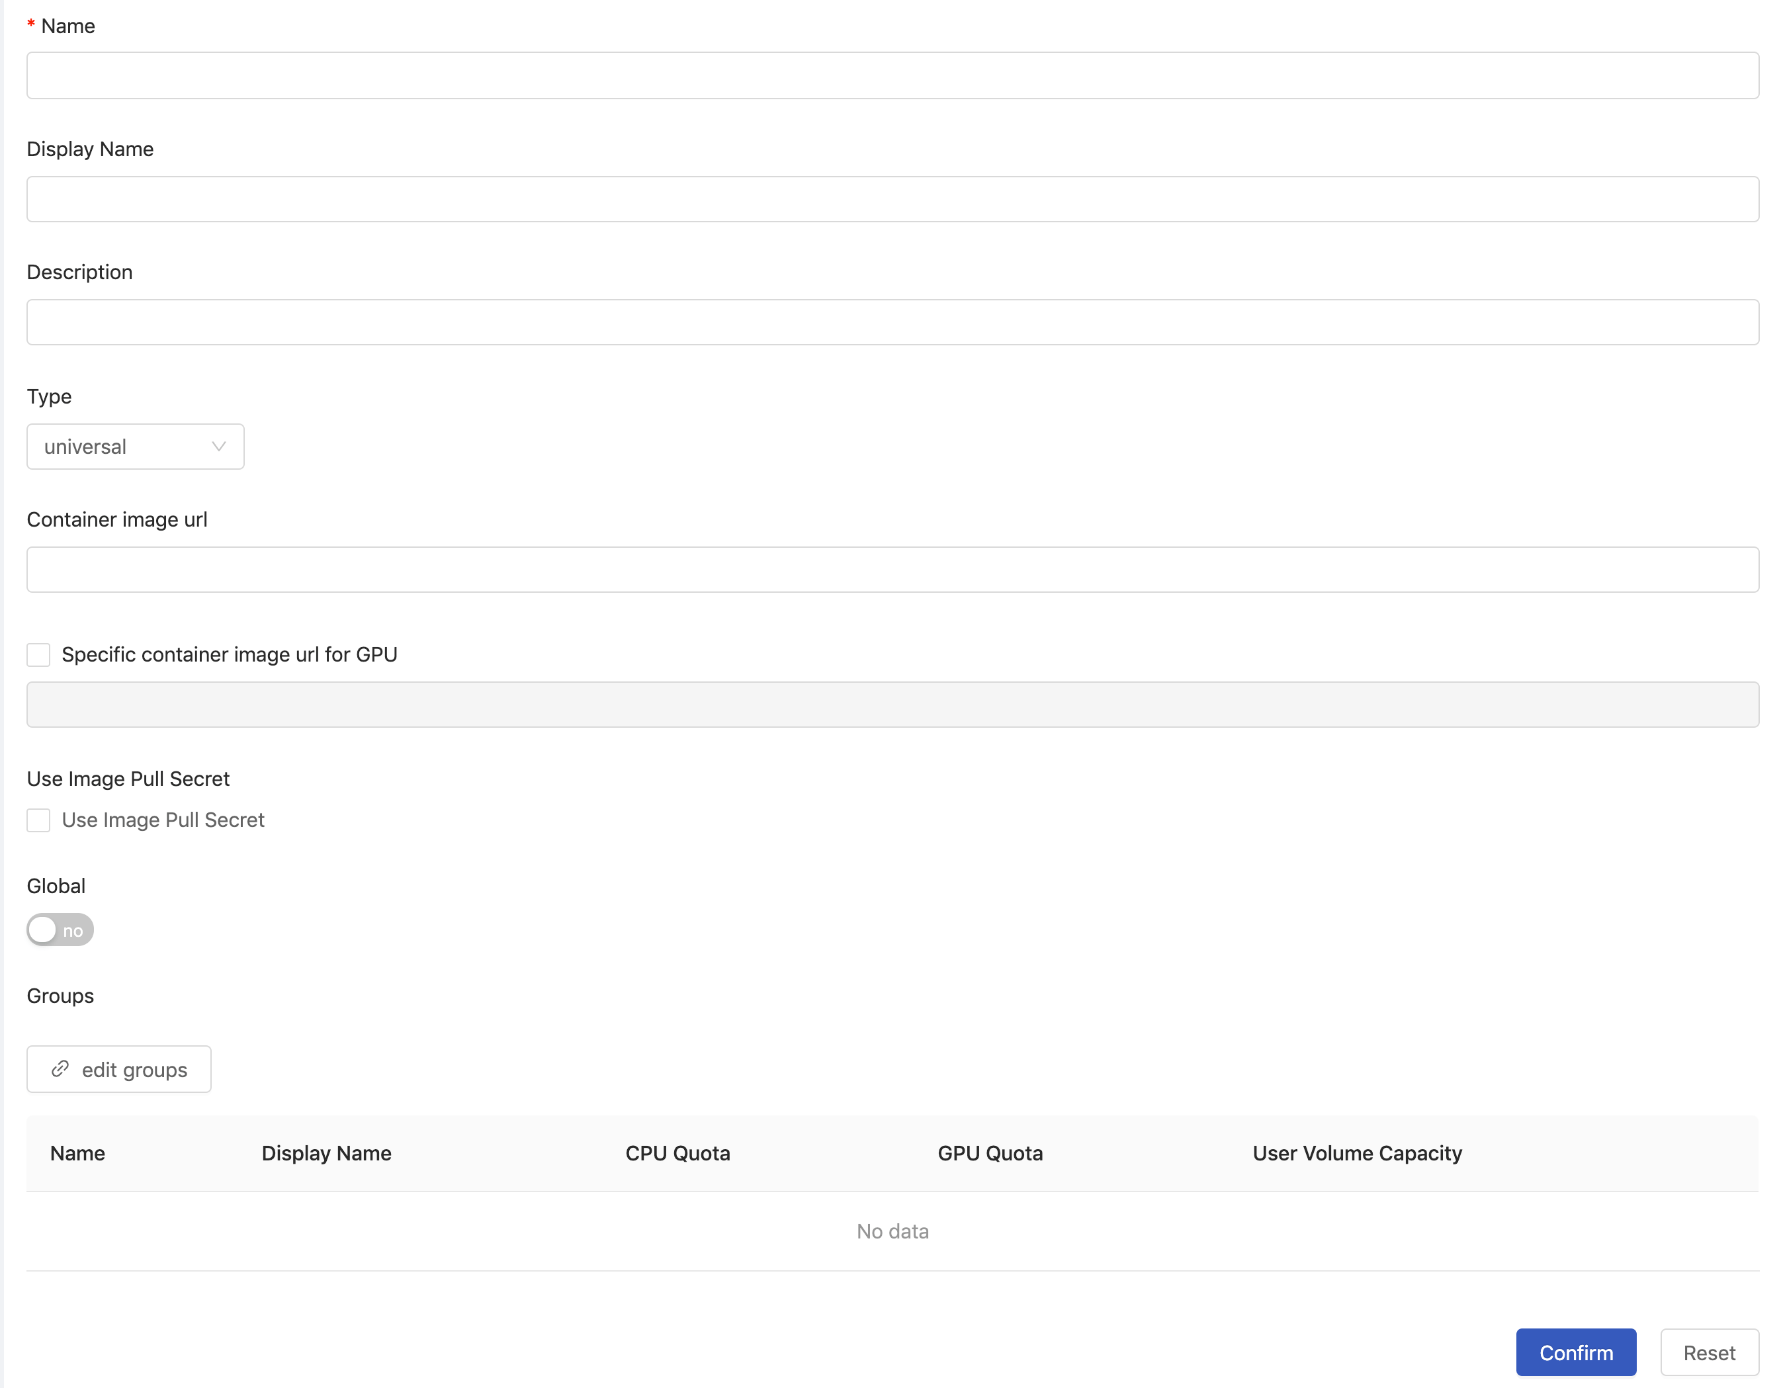Click the No data placeholder text

[892, 1231]
